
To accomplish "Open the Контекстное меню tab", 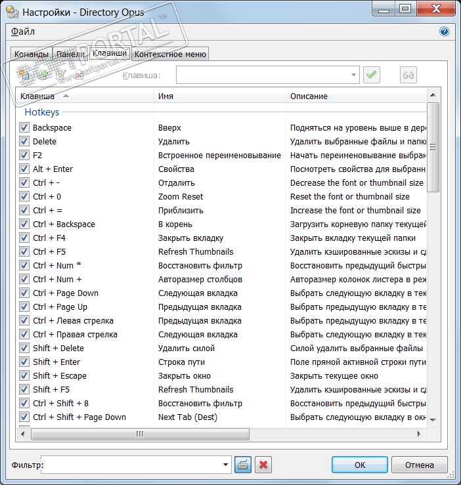I will [x=170, y=54].
